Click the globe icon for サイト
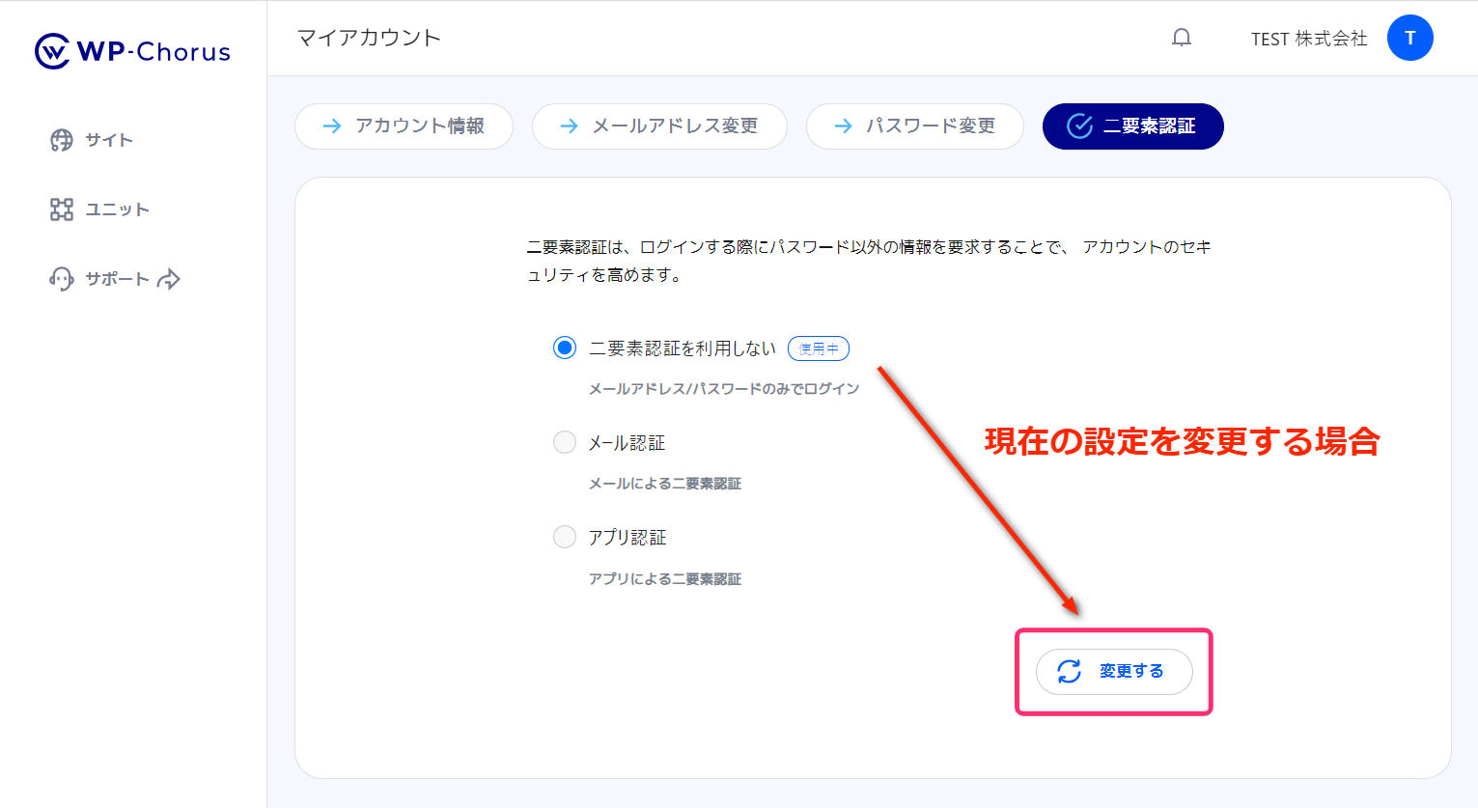 [x=62, y=140]
